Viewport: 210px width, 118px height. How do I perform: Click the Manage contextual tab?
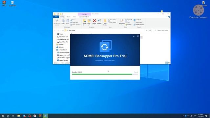(84, 14)
